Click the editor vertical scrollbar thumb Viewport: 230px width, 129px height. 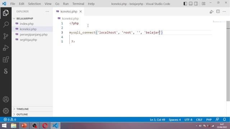tap(228, 61)
